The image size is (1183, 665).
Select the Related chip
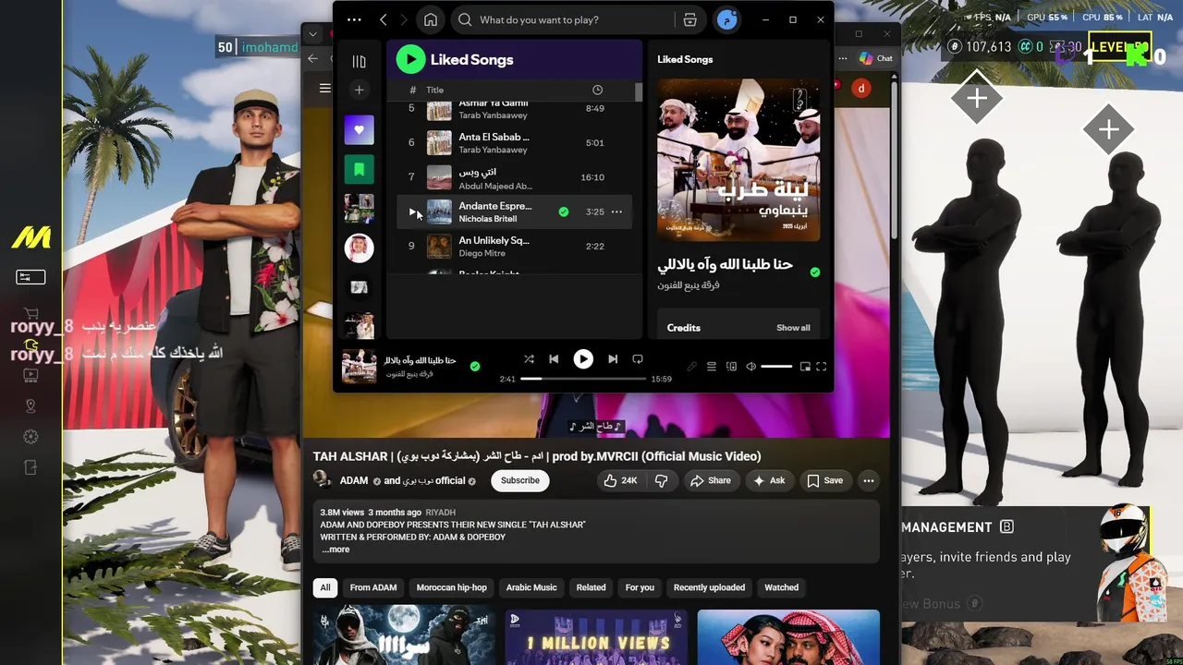coord(591,587)
